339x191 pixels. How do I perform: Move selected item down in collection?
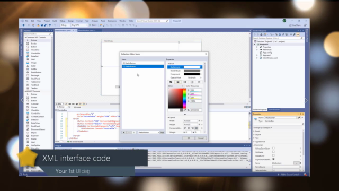tap(134, 132)
